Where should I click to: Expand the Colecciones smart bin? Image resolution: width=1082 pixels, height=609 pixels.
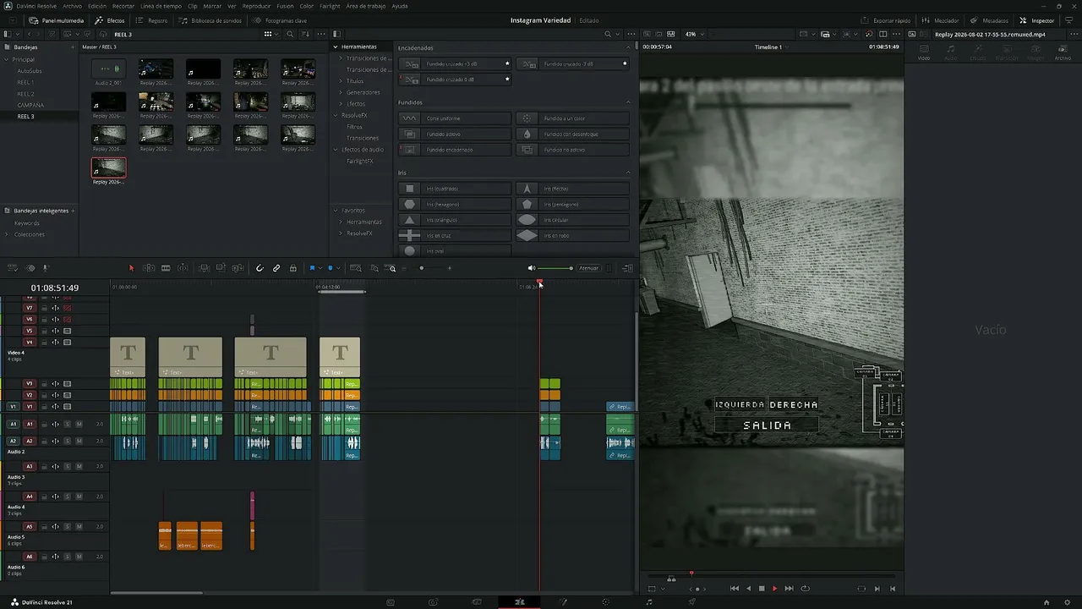(6, 234)
